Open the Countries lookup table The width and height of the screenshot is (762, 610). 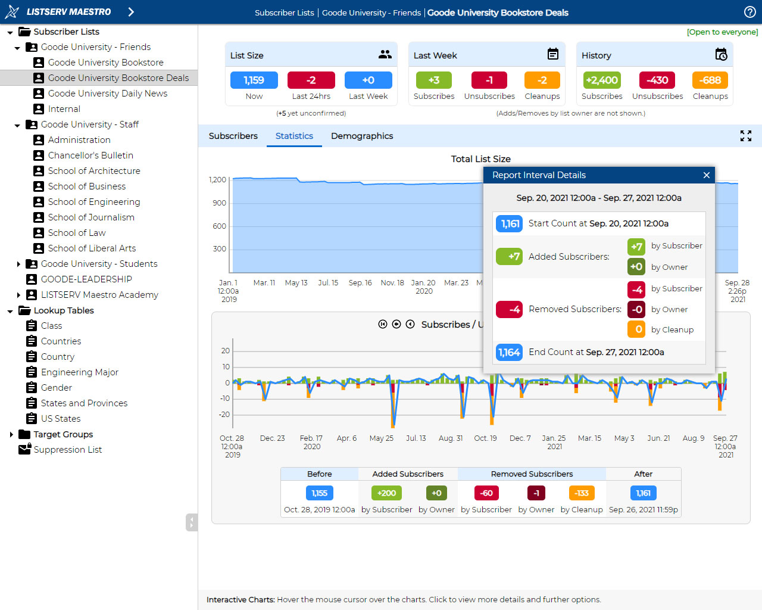tap(61, 341)
